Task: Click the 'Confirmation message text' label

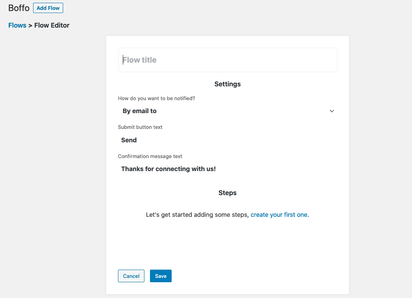Action: coord(150,156)
